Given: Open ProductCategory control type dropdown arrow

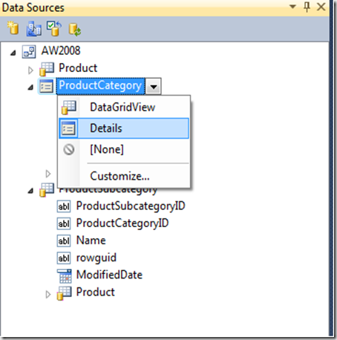Looking at the screenshot, I should pyautogui.click(x=154, y=86).
